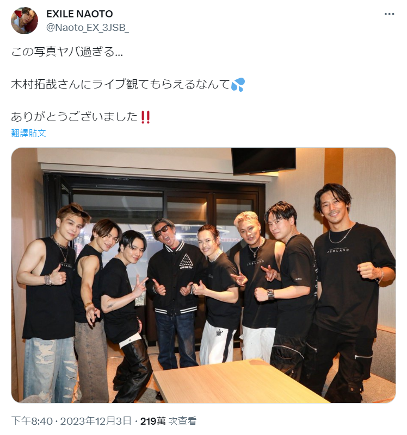Click the 2023年12月3日 date
The width and height of the screenshot is (407, 435).
96,421
